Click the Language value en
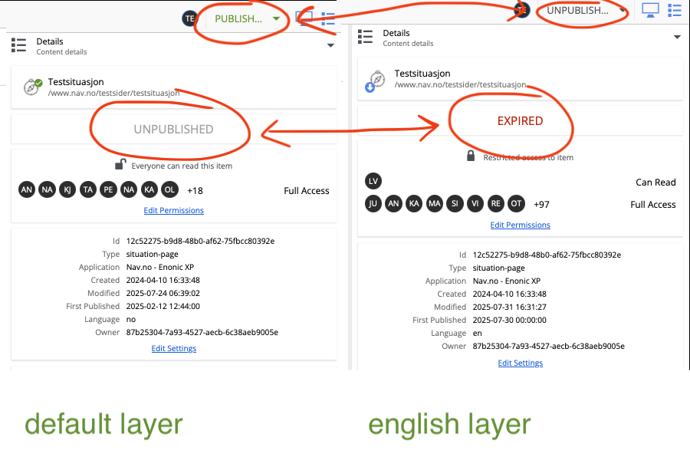This screenshot has width=690, height=467. point(478,333)
